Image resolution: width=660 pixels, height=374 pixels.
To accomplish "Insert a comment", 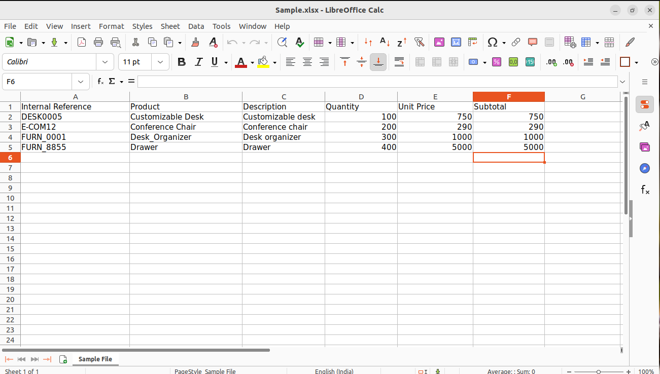I will [x=533, y=43].
